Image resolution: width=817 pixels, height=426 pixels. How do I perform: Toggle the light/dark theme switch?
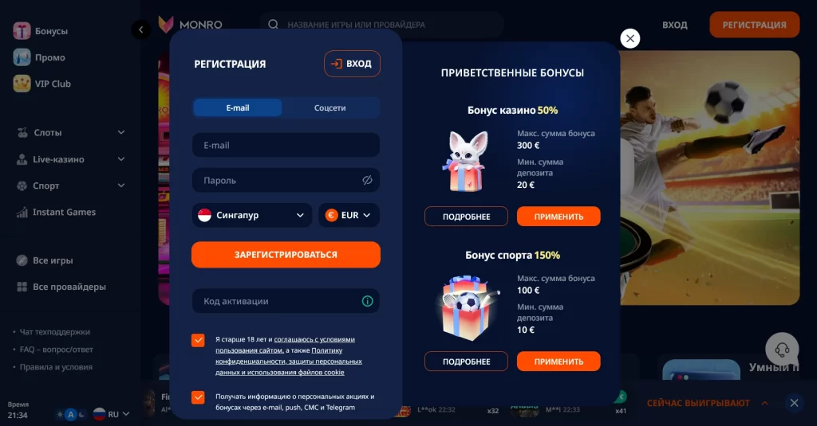coord(70,415)
